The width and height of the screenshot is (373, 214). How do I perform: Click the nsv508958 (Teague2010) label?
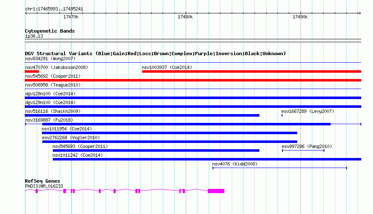(53, 85)
